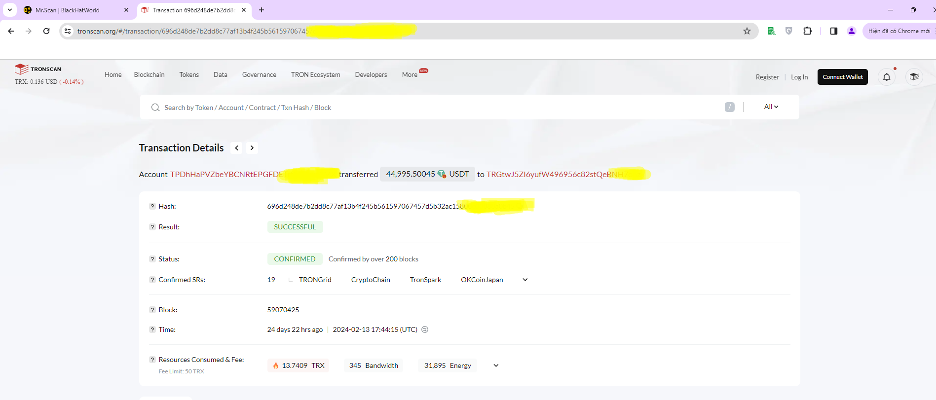Click the burn flame icon by 13.7409 TRX
The image size is (936, 400).
pyautogui.click(x=276, y=365)
